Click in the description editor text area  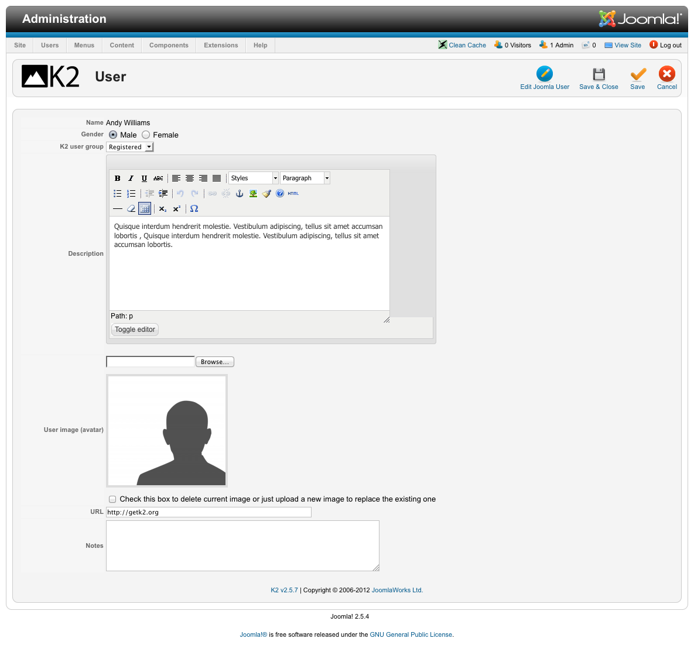[x=249, y=263]
